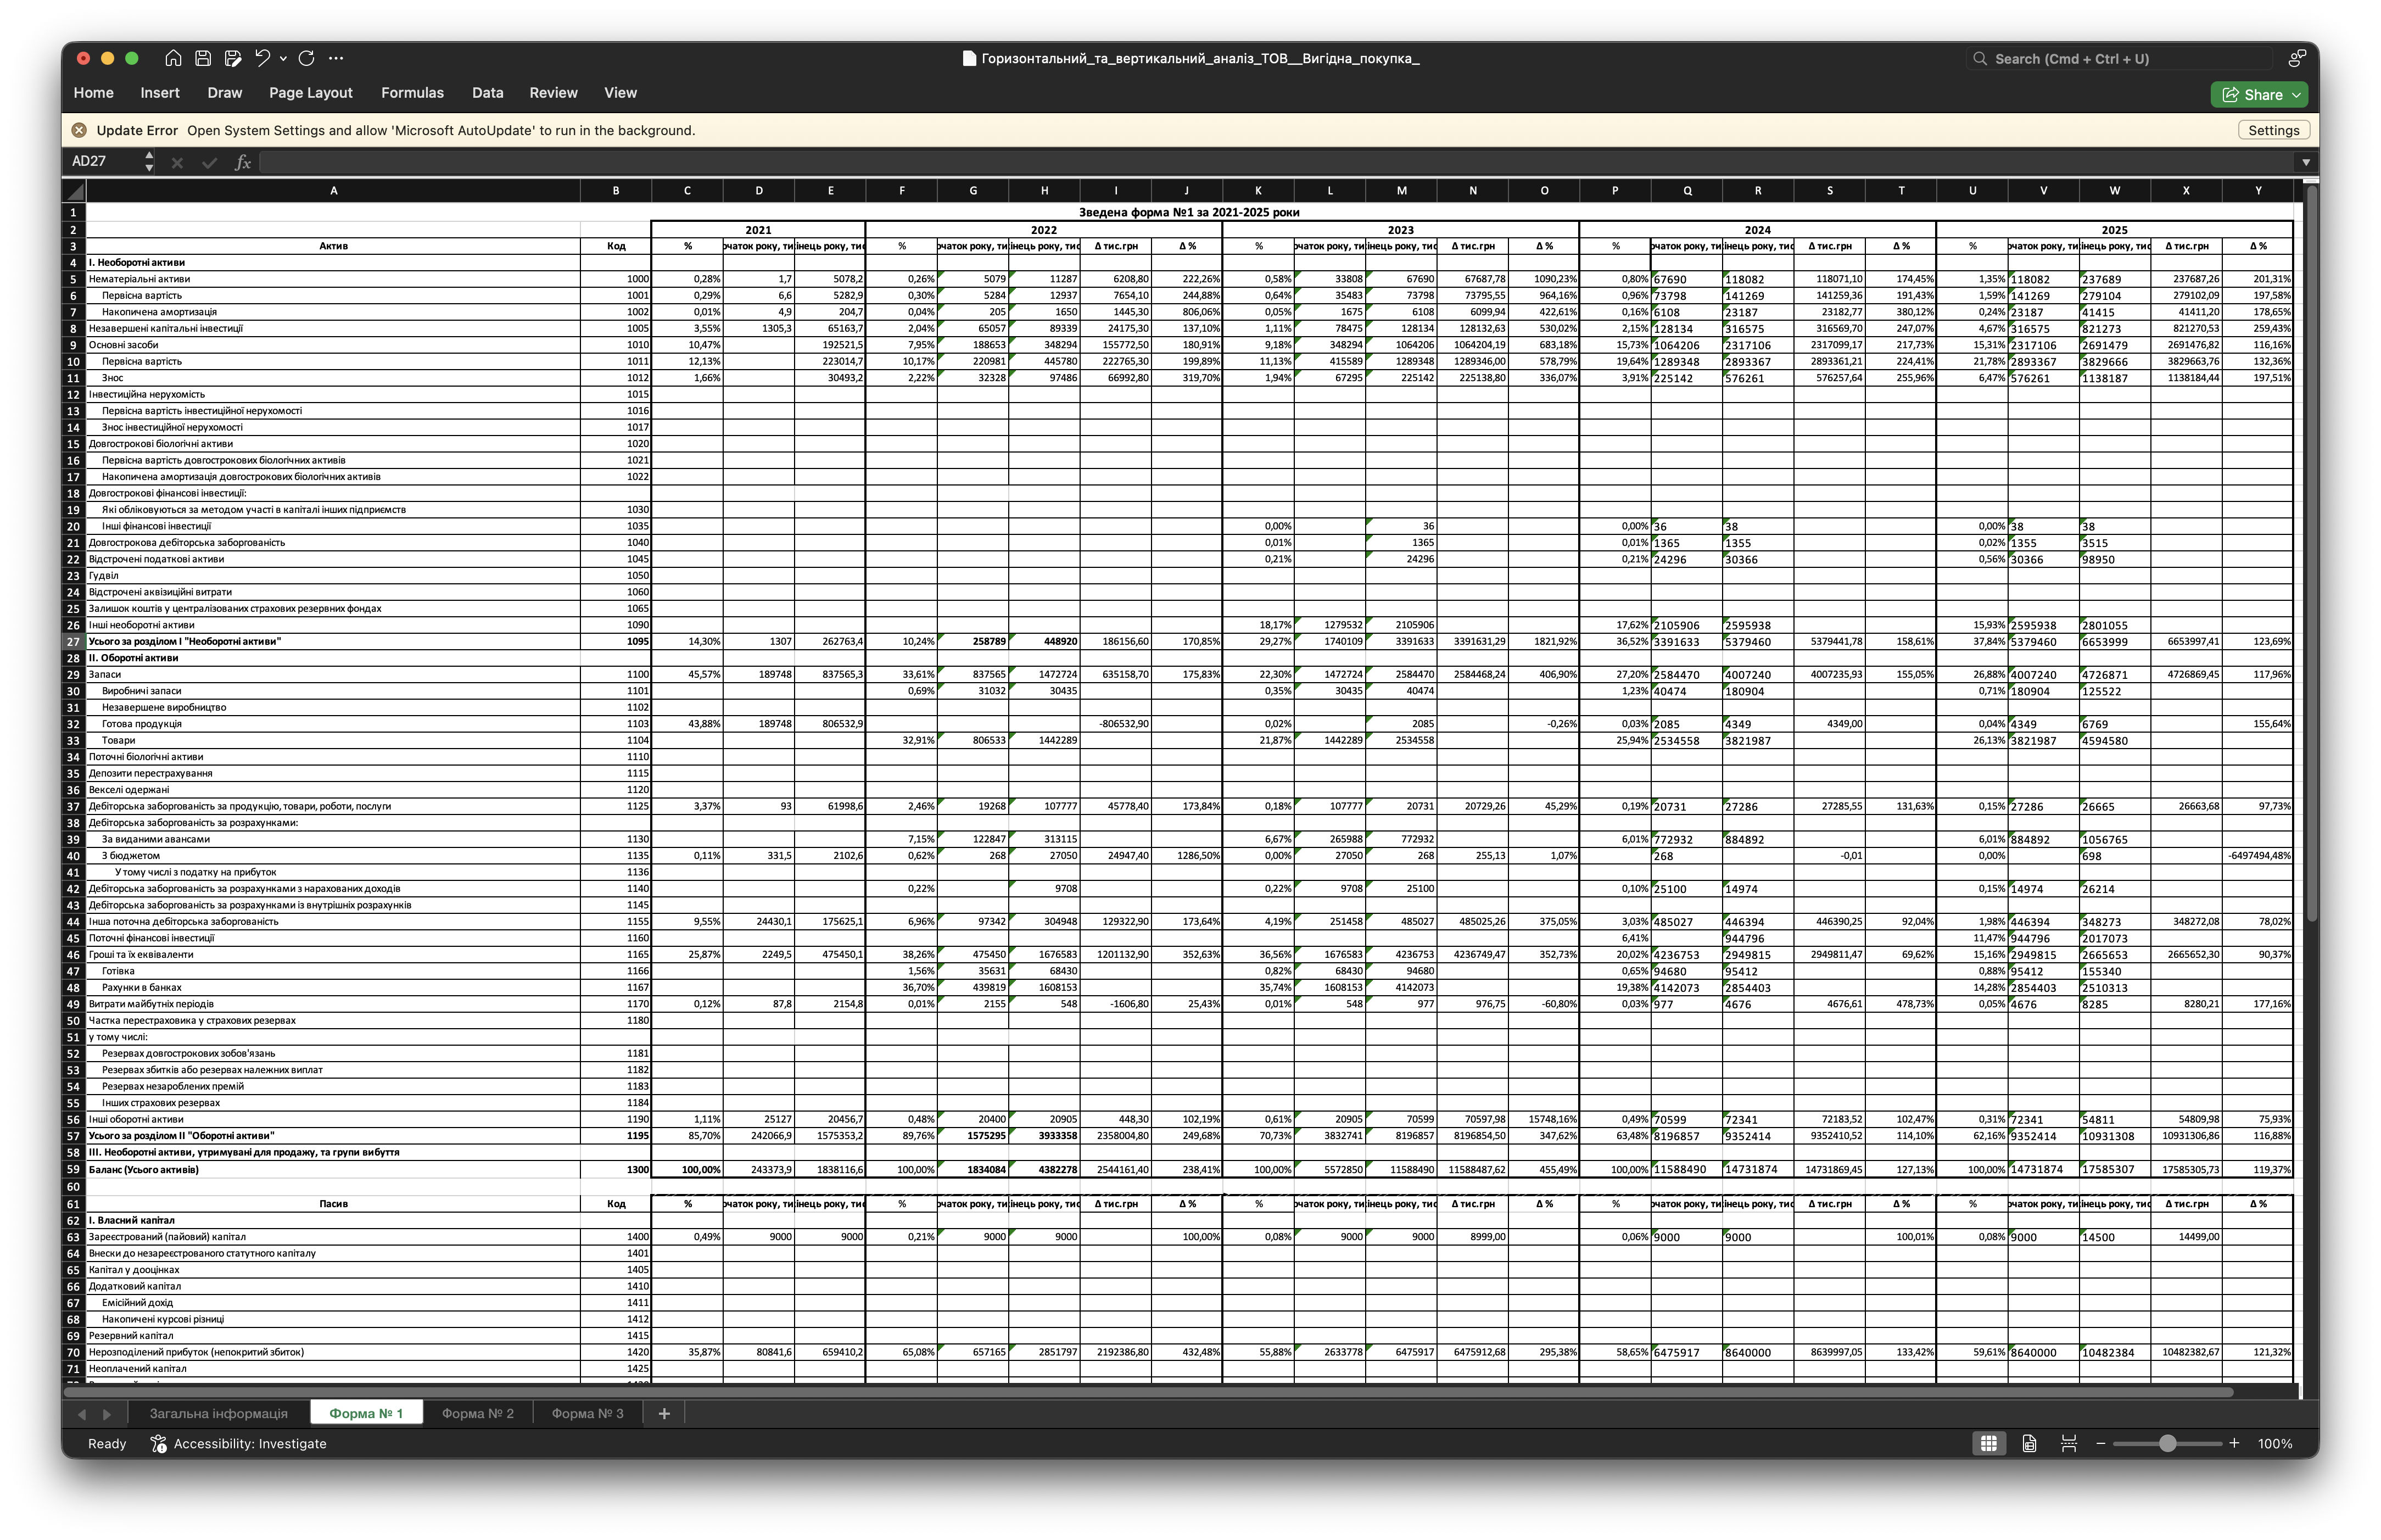
Task: Switch to Page Break Preview icon
Action: (x=2069, y=1443)
